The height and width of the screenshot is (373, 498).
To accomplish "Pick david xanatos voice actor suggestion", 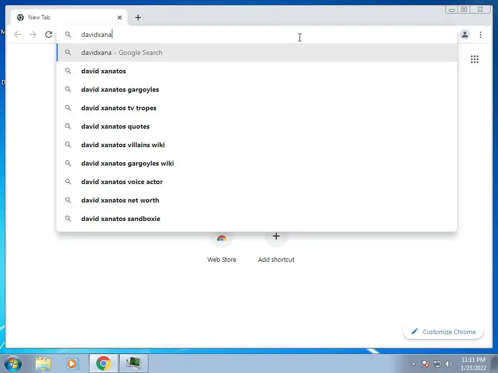I will click(257, 182).
